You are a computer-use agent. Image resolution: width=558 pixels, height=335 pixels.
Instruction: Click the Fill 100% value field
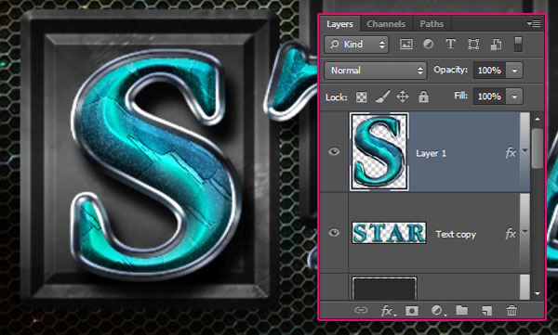tap(489, 97)
